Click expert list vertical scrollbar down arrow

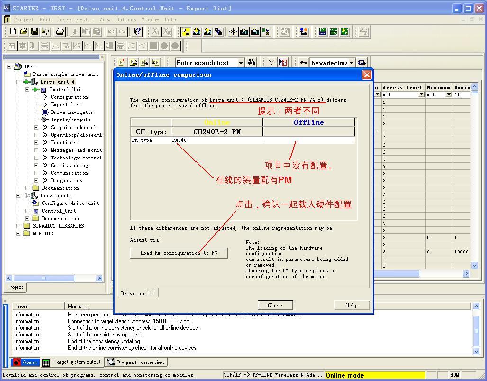click(474, 266)
